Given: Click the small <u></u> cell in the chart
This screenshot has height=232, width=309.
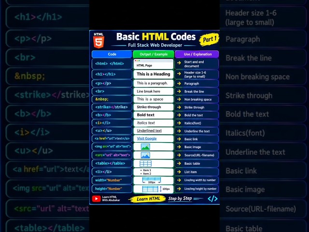Looking at the screenshot, I should [112, 131].
